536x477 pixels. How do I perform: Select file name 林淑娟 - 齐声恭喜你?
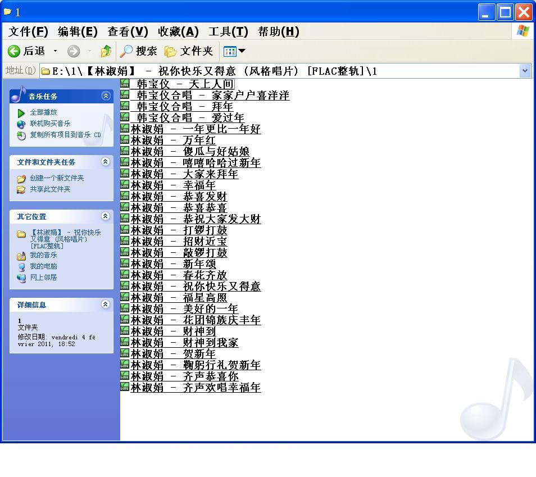point(184,376)
